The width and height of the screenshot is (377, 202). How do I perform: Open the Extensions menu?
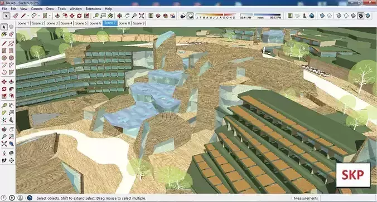93,9
